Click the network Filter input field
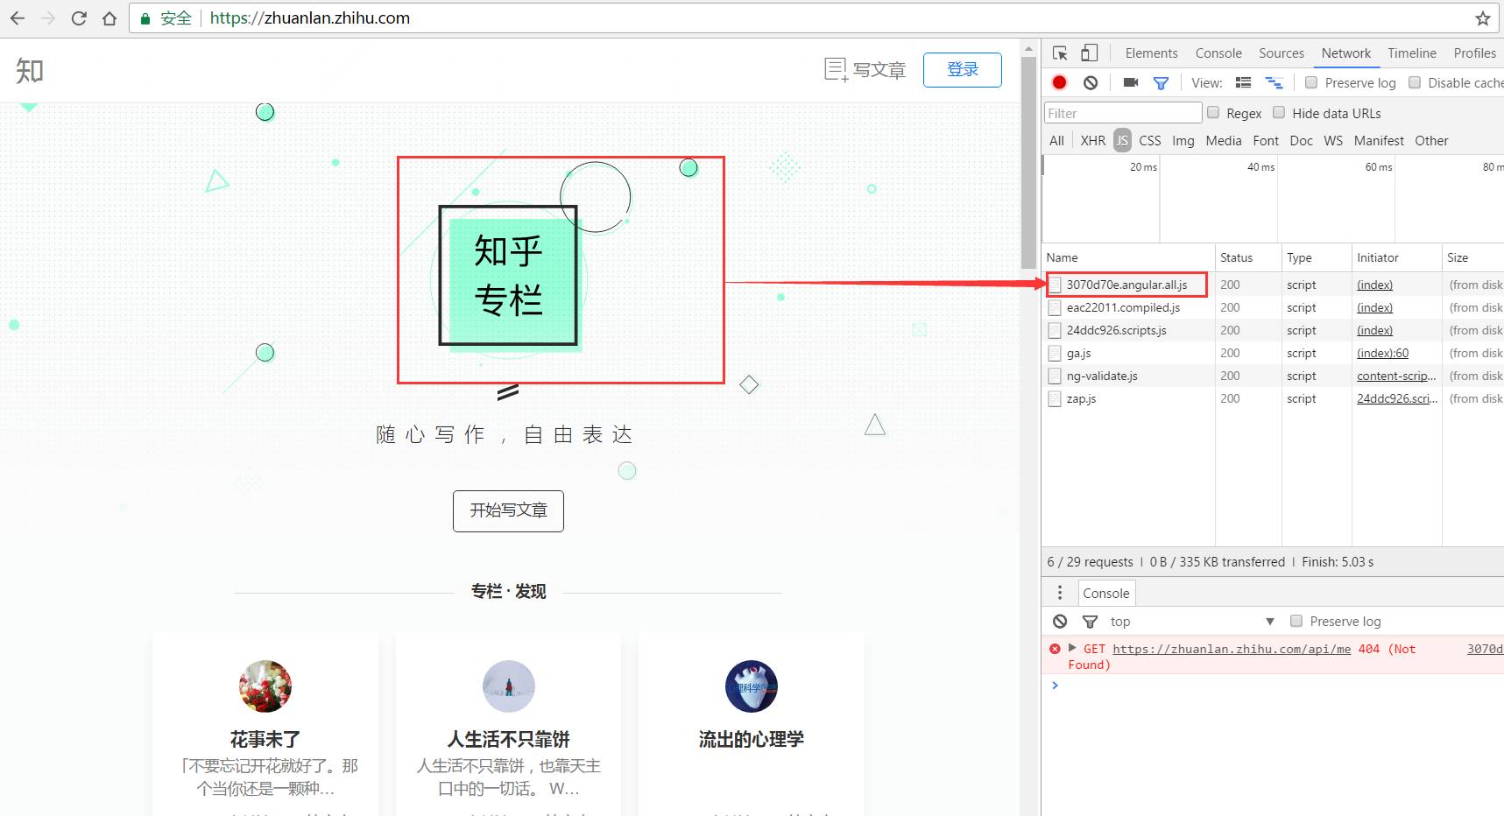The image size is (1504, 816). coord(1123,113)
